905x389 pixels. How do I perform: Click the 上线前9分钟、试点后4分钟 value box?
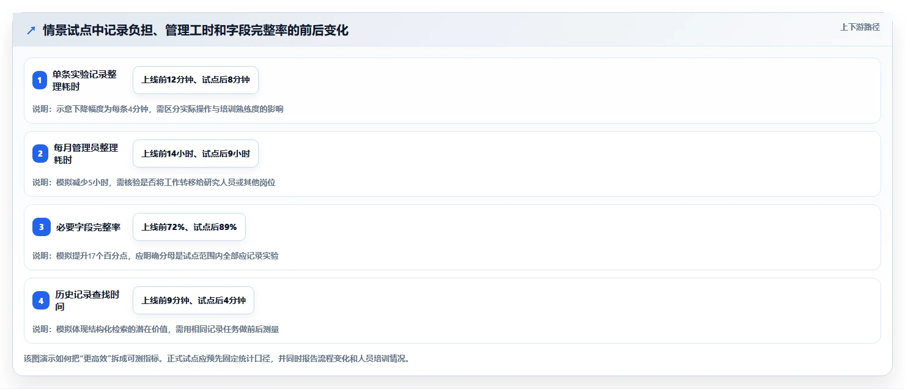click(x=193, y=300)
